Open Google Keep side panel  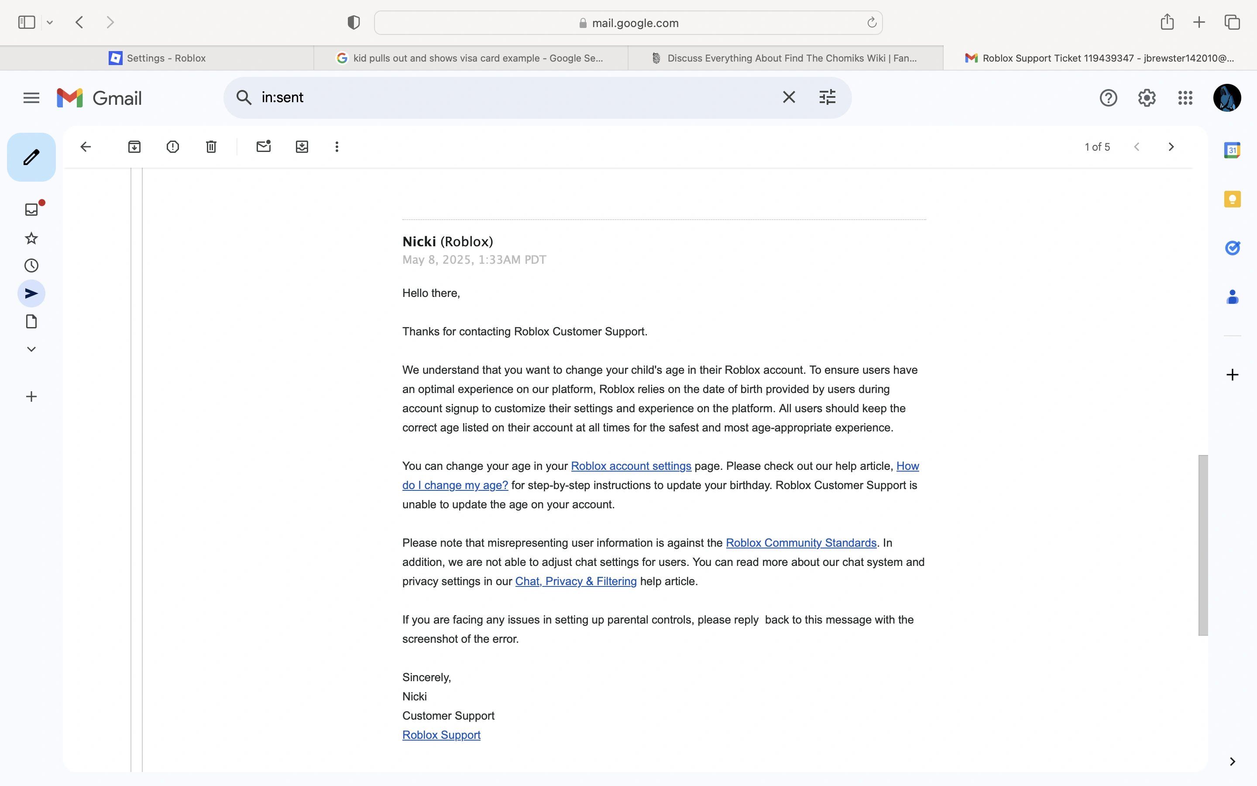point(1232,199)
